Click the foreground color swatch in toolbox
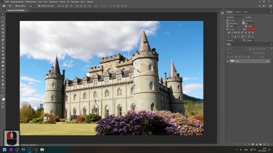Viewport: 273px width, 153px height. pos(2,98)
